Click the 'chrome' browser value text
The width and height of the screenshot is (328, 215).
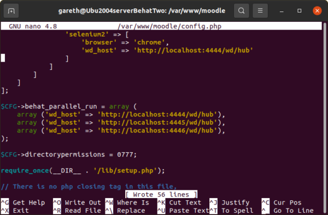pos(149,43)
